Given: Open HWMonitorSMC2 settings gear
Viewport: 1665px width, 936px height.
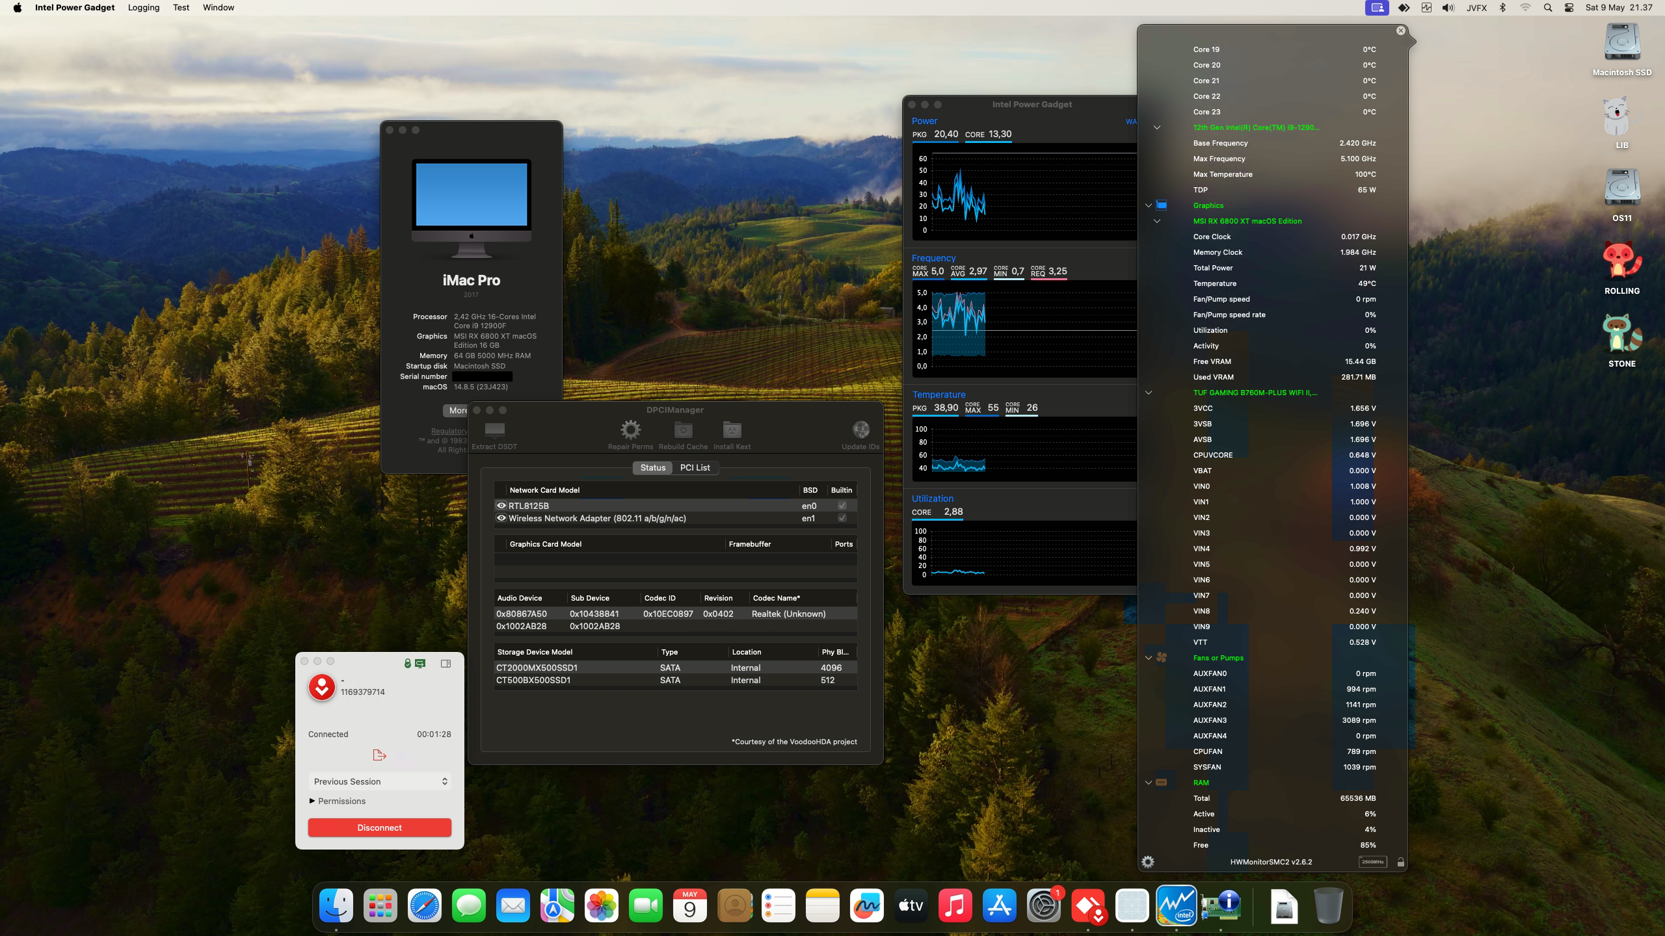Looking at the screenshot, I should coord(1148,862).
